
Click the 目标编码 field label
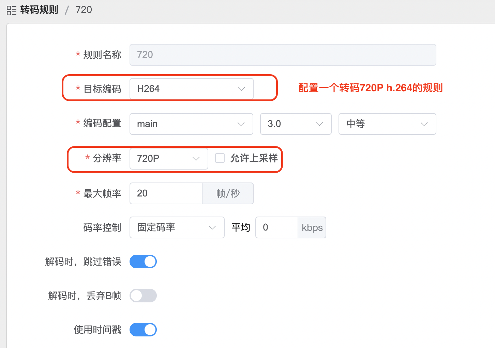102,89
